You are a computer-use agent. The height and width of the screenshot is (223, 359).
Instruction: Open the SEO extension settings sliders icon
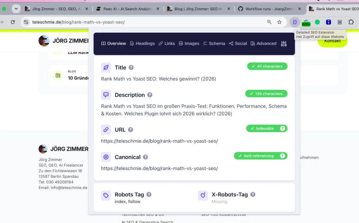tap(284, 44)
